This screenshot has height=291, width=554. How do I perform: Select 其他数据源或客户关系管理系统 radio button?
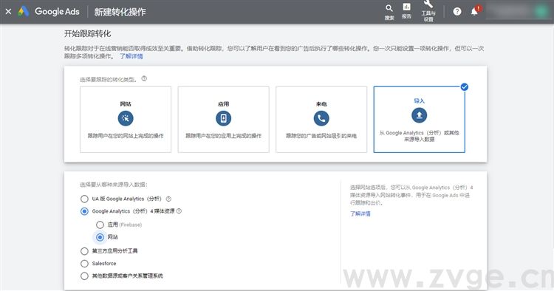click(84, 275)
